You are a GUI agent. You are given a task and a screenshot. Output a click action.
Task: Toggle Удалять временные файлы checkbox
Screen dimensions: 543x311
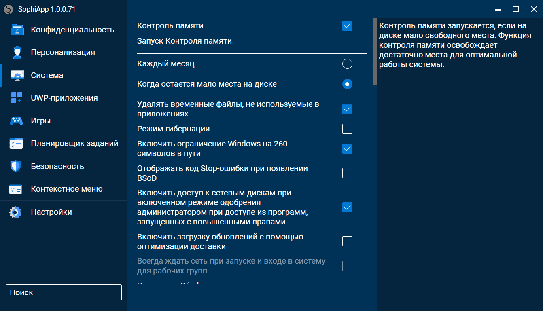point(347,109)
